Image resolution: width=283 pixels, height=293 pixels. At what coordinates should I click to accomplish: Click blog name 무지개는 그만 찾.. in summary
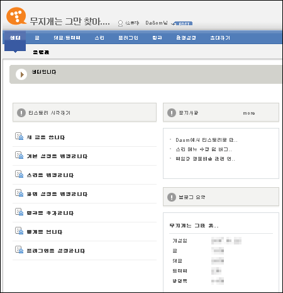point(194,226)
